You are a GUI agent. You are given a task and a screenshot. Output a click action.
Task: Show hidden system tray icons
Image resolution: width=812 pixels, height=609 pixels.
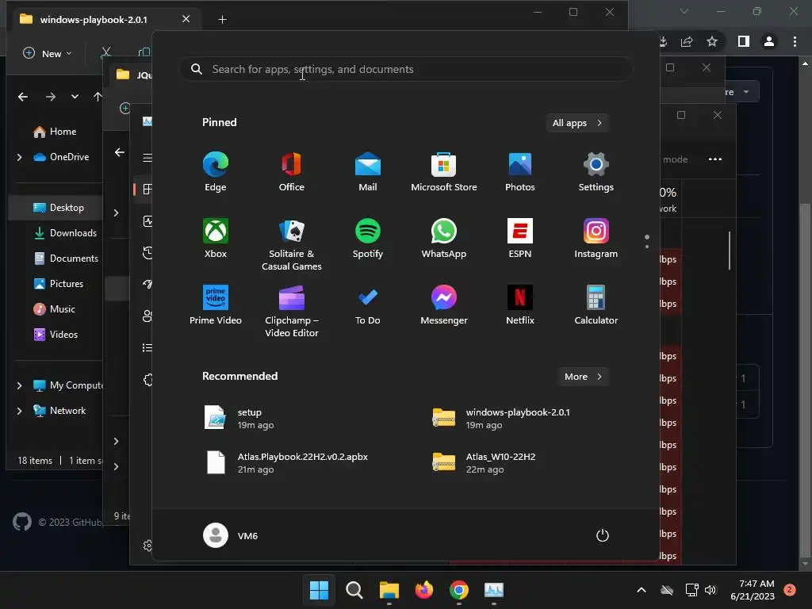641,590
